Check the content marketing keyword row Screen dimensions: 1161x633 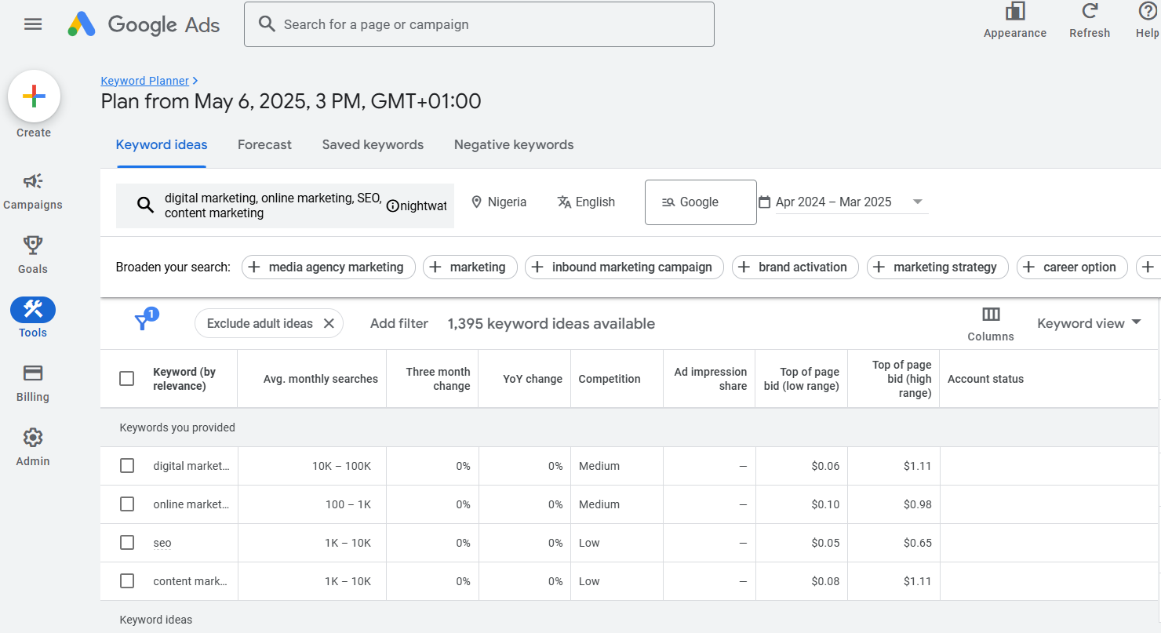tap(127, 580)
